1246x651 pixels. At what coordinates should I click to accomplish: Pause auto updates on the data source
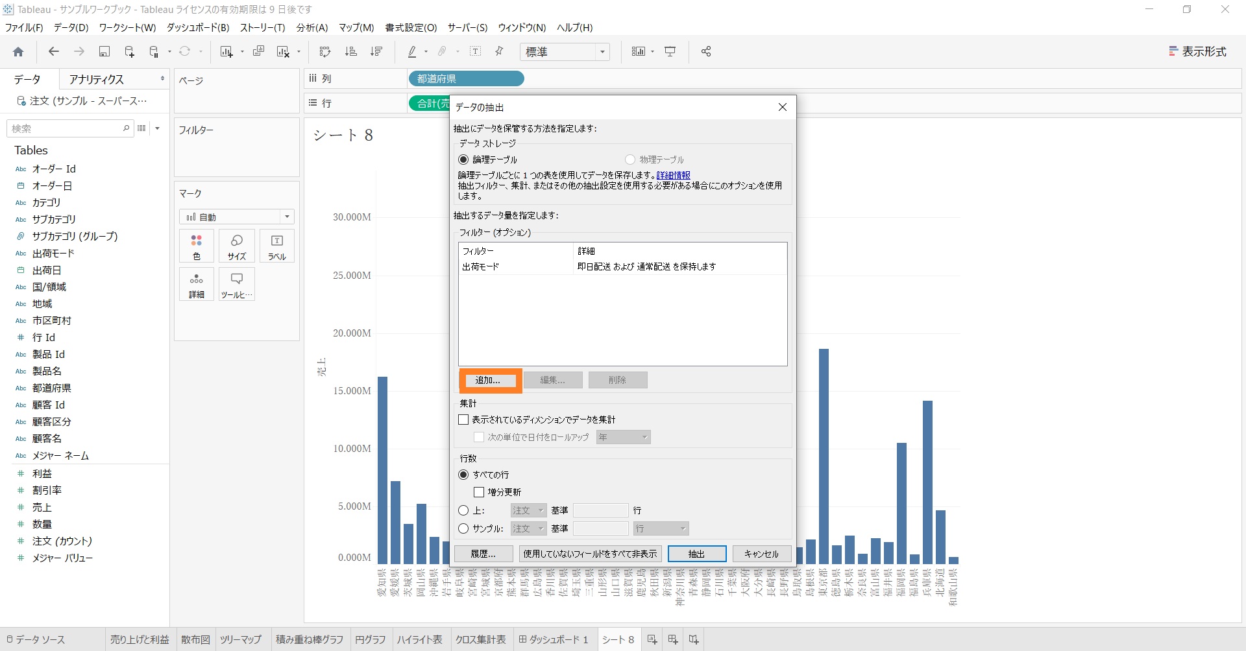(x=154, y=52)
